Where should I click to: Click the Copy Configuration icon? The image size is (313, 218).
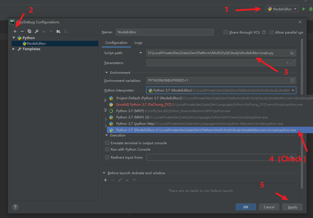tap(29, 31)
